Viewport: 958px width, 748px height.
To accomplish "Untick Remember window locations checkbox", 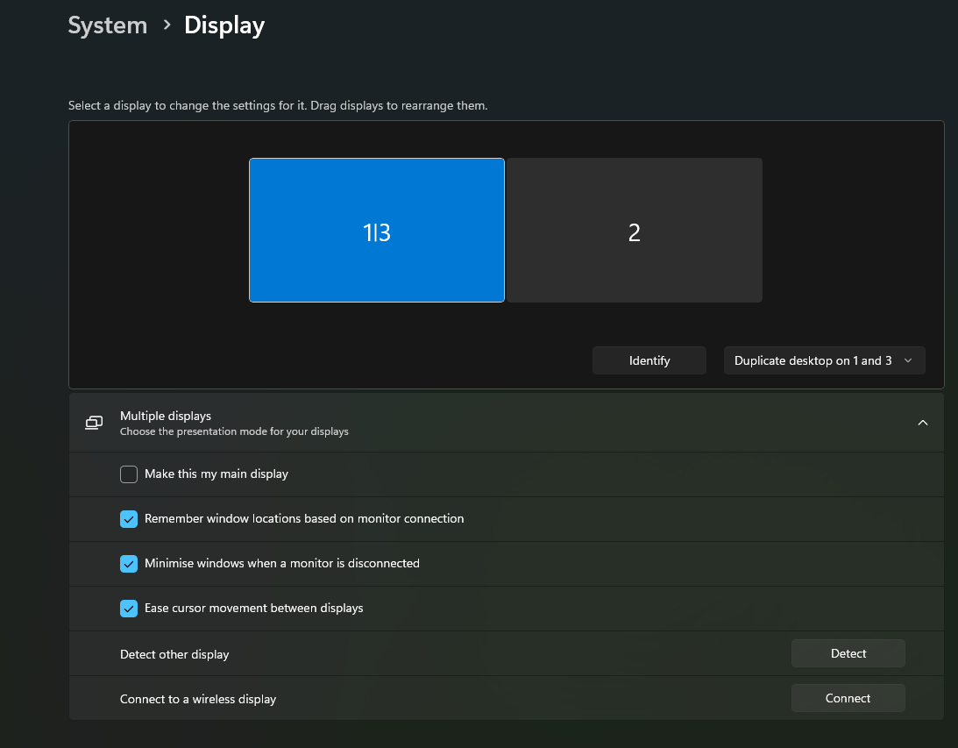I will tap(129, 519).
